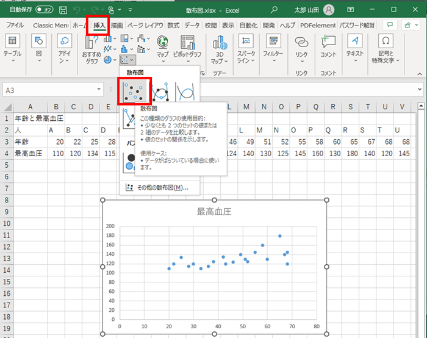Click the vertical scrollbar up arrow
This screenshot has height=338, width=427.
422,106
